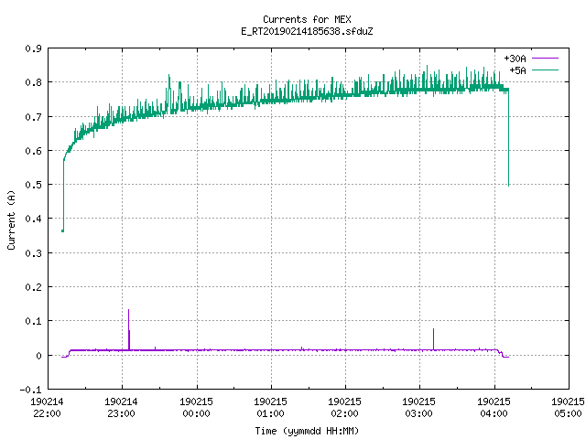Click the purple spike just after 03:00

point(433,339)
